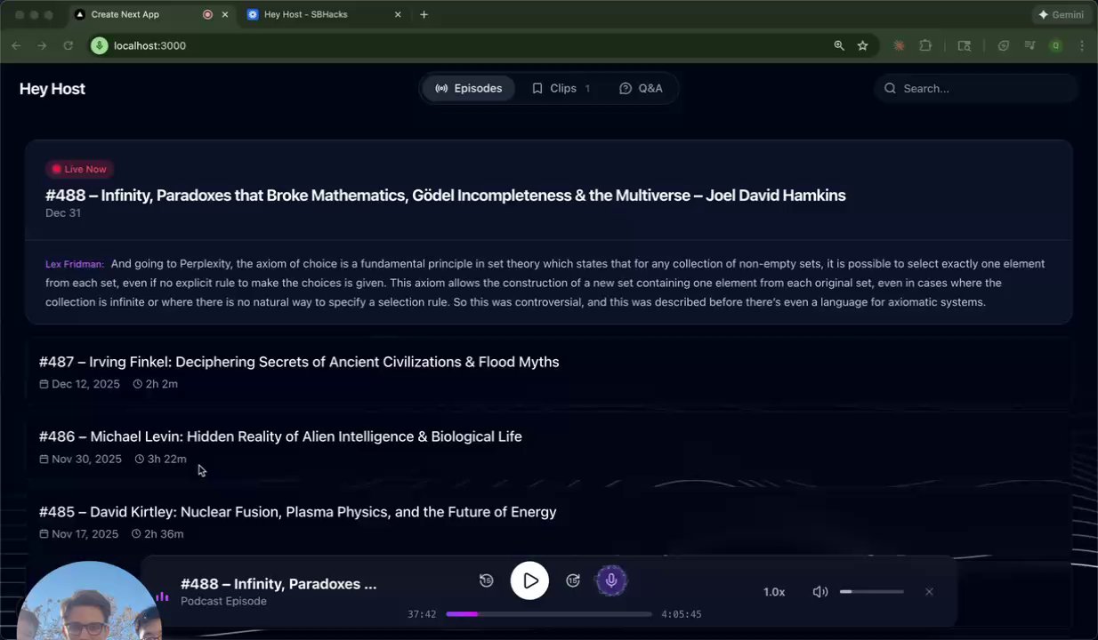This screenshot has height=640, width=1098.
Task: Bookmark this page with the star
Action: point(862,45)
